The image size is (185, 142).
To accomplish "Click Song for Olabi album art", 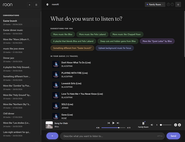I will [x=49, y=125].
